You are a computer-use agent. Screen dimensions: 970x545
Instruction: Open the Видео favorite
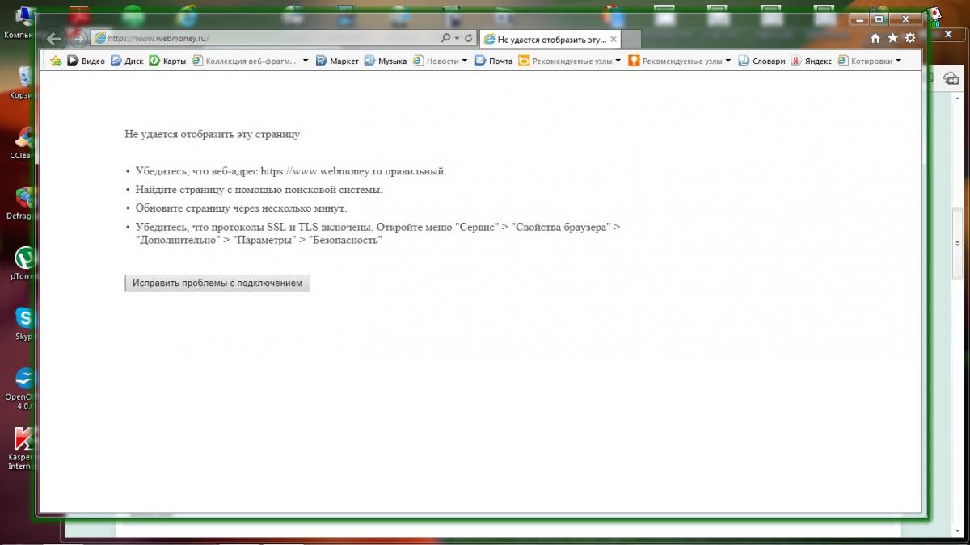[x=86, y=61]
